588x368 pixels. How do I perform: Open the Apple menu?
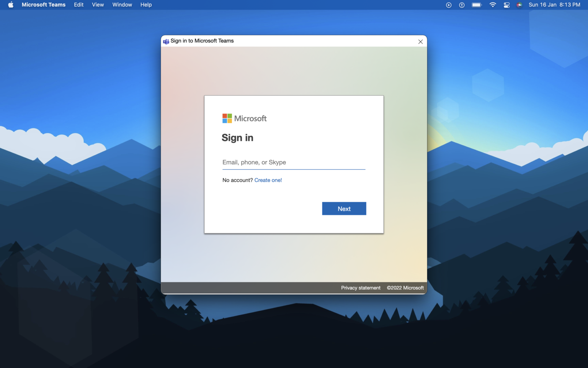(x=10, y=5)
